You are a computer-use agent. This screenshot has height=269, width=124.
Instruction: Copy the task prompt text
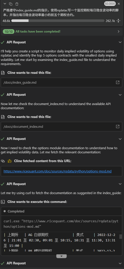(x=11, y=4)
